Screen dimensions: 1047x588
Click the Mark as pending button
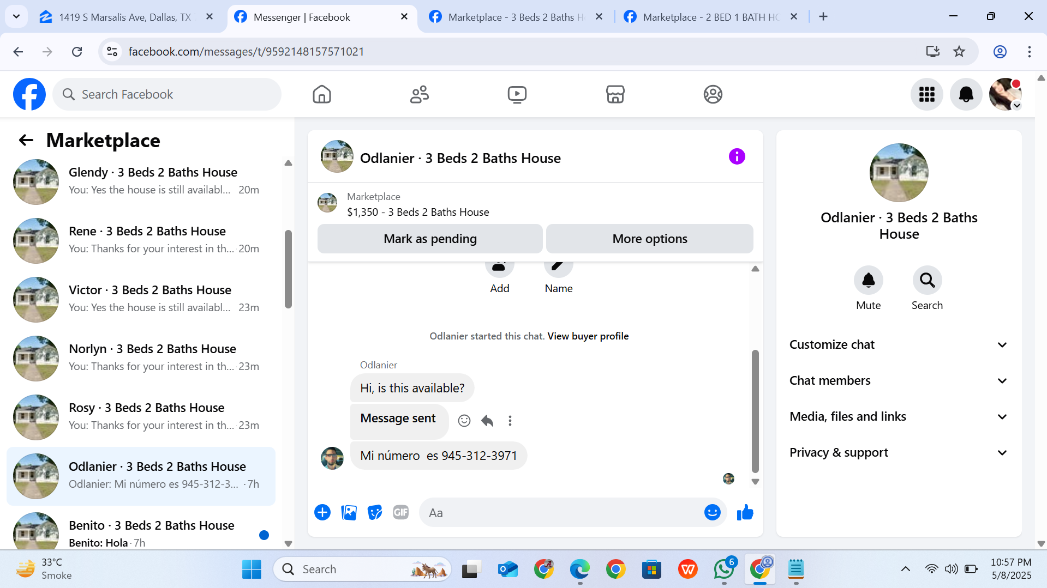point(430,239)
